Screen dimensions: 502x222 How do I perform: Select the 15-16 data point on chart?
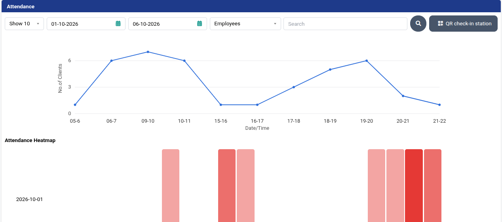(x=221, y=105)
